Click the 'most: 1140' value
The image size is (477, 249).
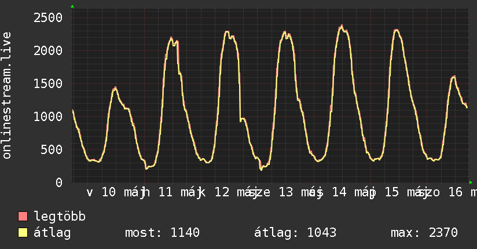(x=163, y=233)
